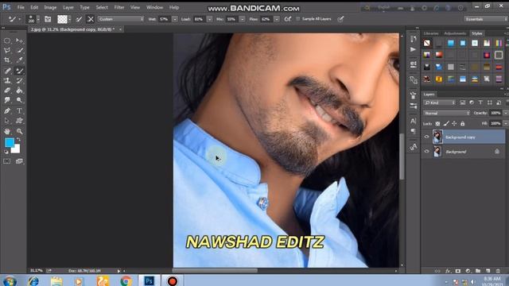The image size is (509, 286).
Task: Select the Zoom tool
Action: (x=19, y=131)
